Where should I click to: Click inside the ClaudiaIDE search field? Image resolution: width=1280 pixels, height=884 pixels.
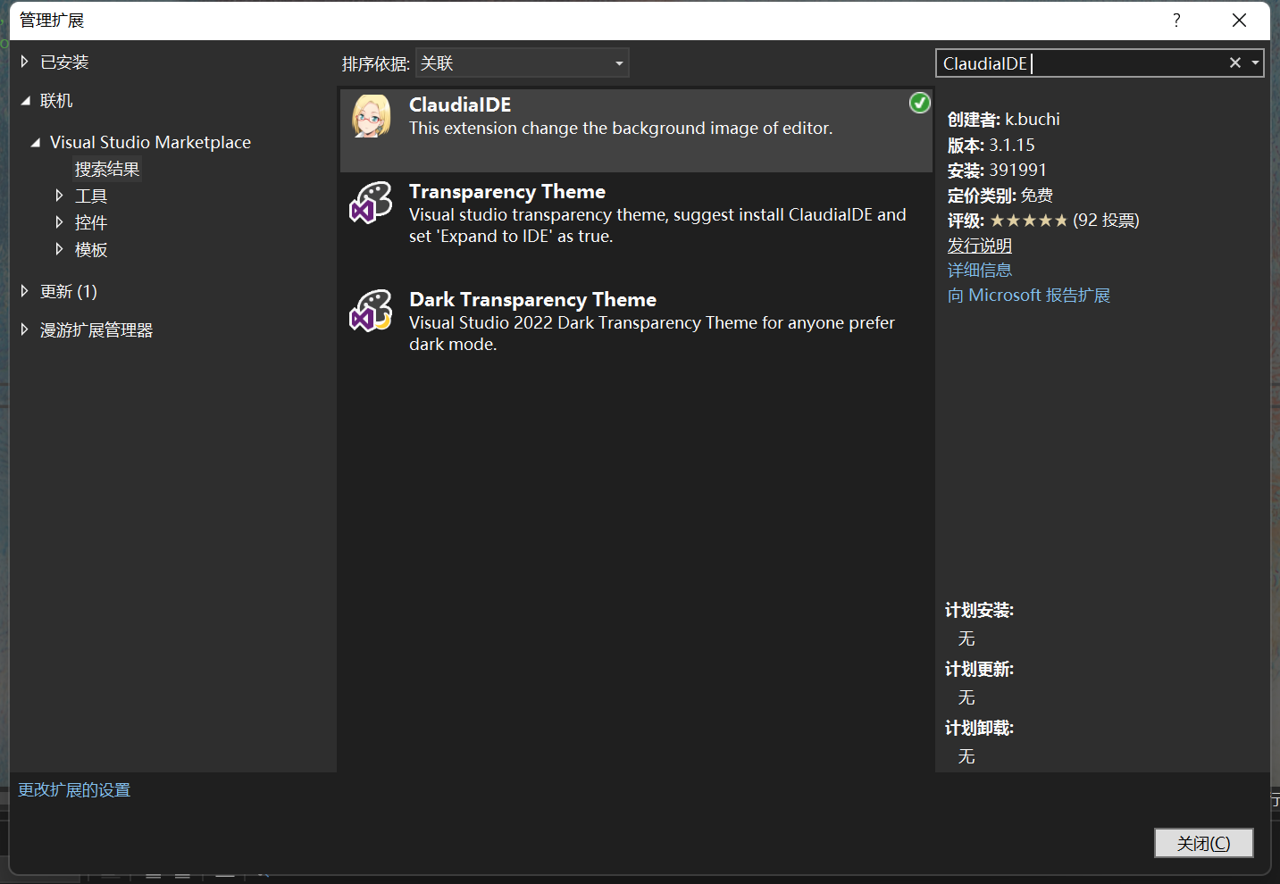coord(1081,63)
